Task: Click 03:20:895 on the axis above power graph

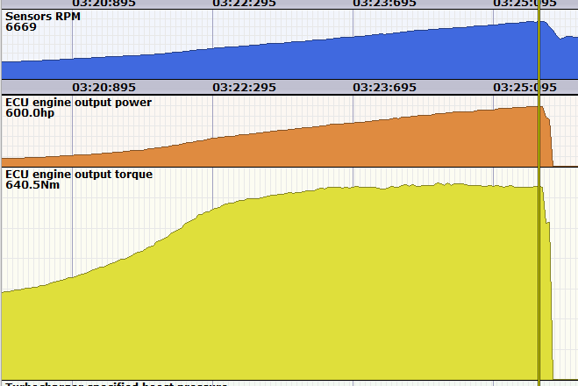Action: pos(103,88)
